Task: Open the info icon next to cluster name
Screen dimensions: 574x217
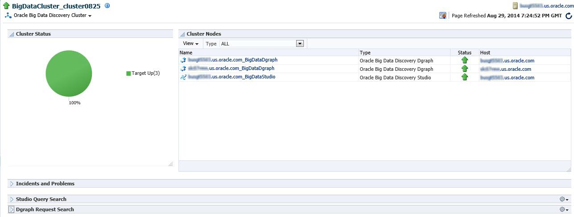Action: click(x=107, y=6)
